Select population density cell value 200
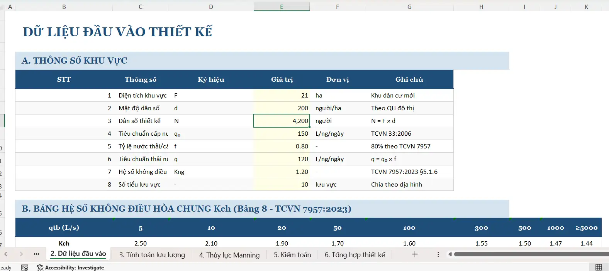 click(282, 108)
